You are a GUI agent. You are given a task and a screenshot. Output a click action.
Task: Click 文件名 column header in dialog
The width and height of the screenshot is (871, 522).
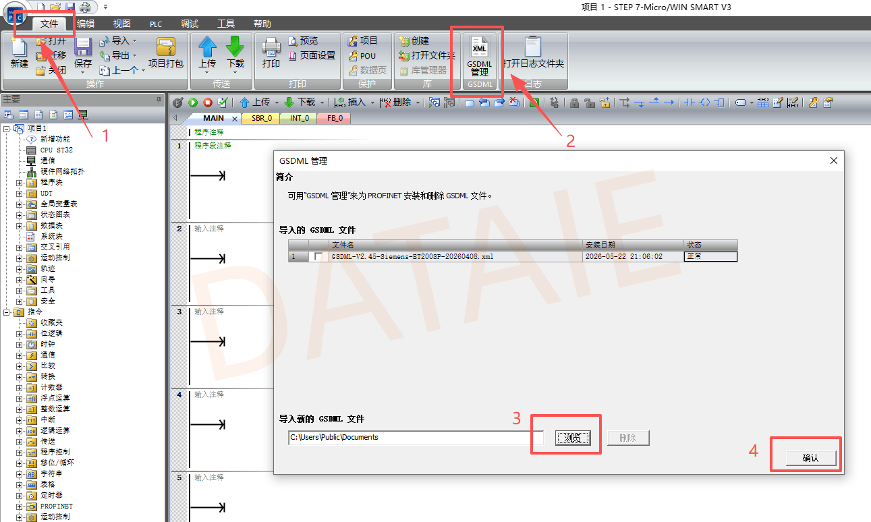tap(456, 245)
